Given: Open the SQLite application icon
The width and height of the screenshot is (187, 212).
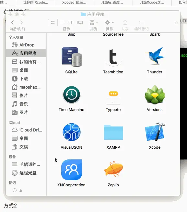Looking at the screenshot, I should (x=72, y=57).
